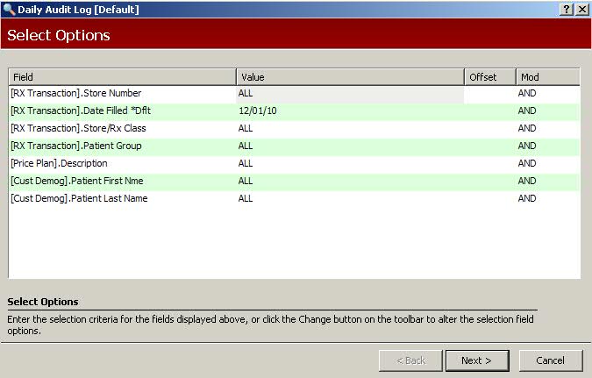This screenshot has height=378, width=592.
Task: Click the Offset cell for Date Filled
Action: coord(489,111)
